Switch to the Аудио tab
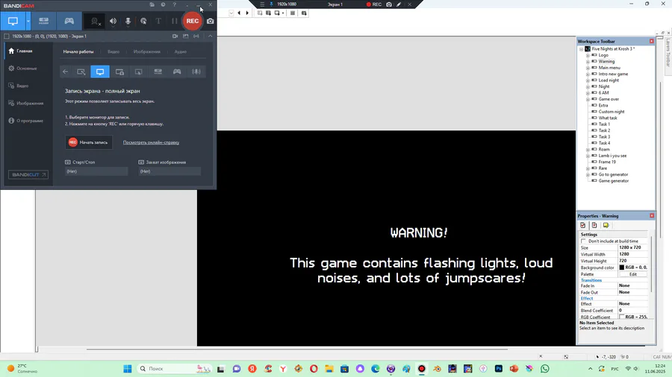 point(181,51)
